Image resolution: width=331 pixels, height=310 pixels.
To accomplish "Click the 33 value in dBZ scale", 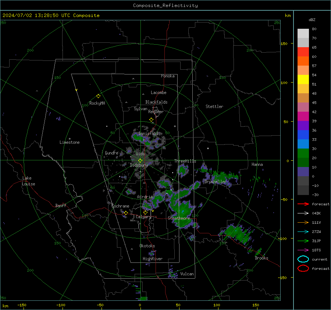I will [314, 139].
